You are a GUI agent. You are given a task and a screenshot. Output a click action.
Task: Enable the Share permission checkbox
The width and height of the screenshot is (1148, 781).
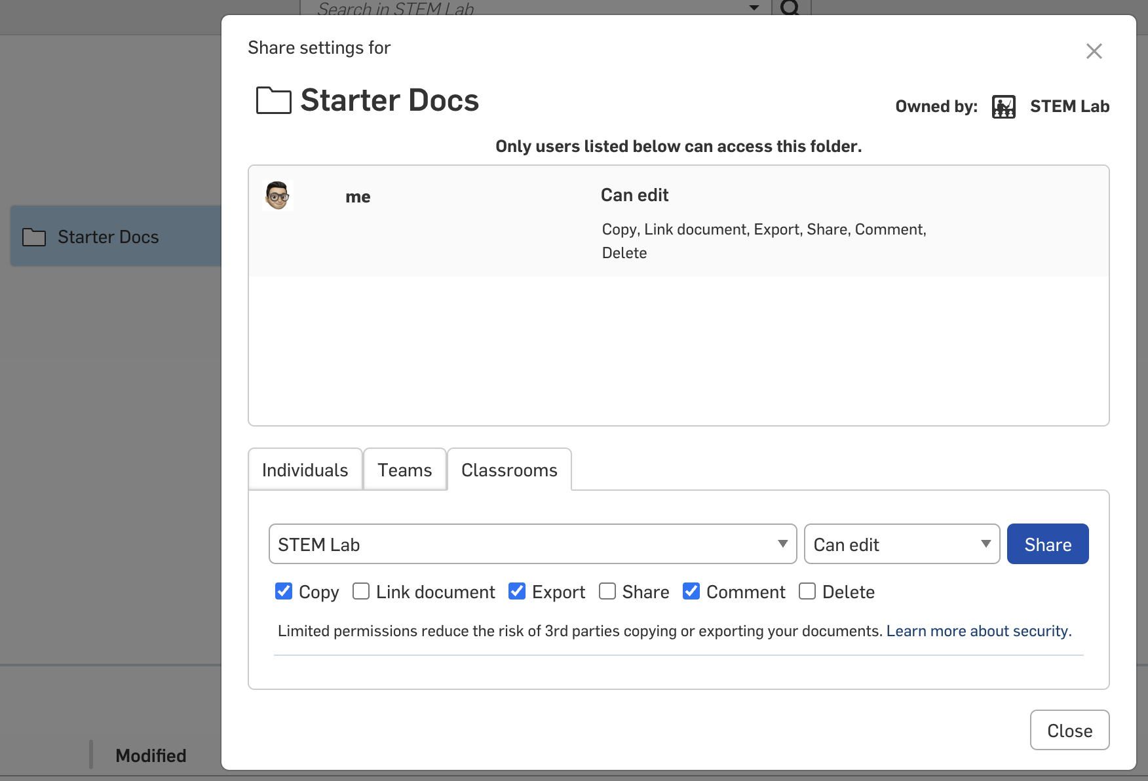[x=607, y=592]
